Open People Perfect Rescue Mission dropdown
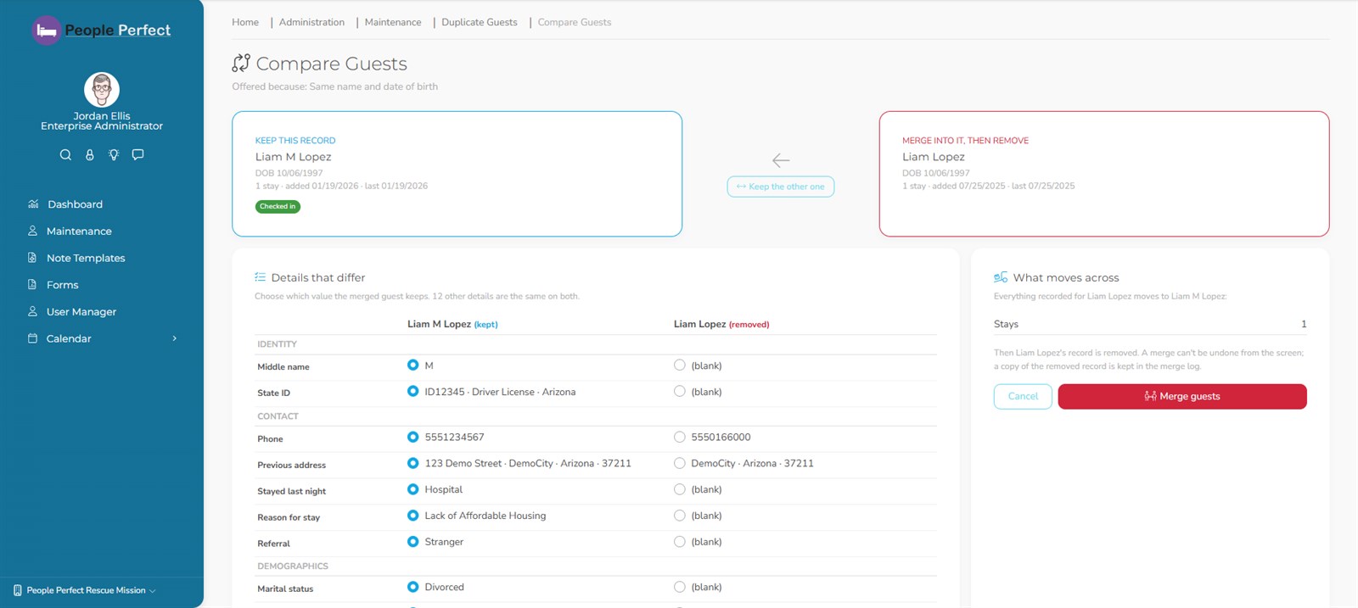1358x608 pixels. tap(85, 590)
